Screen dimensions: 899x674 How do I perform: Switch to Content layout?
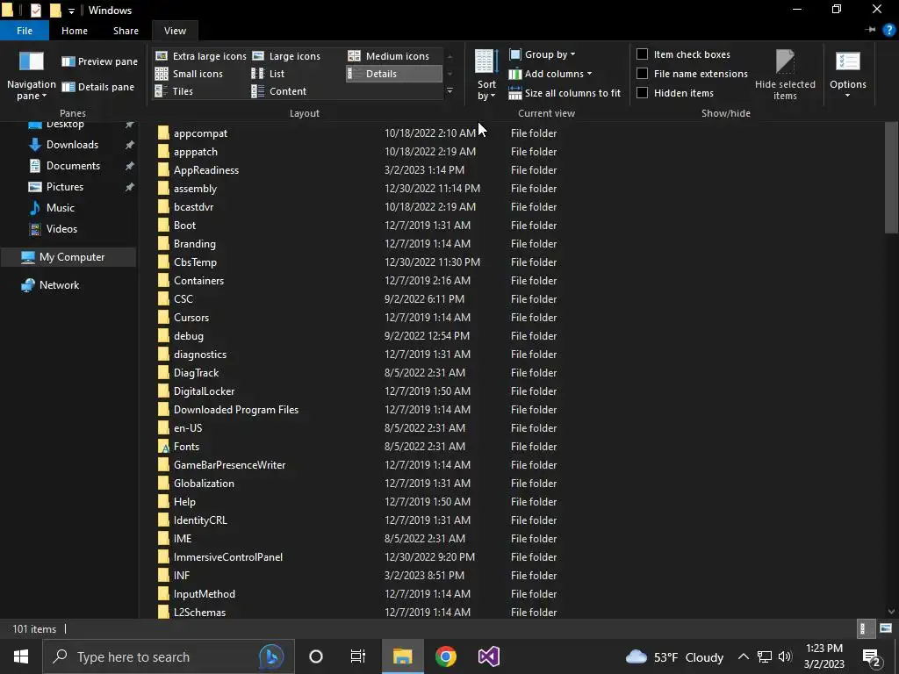coord(278,91)
